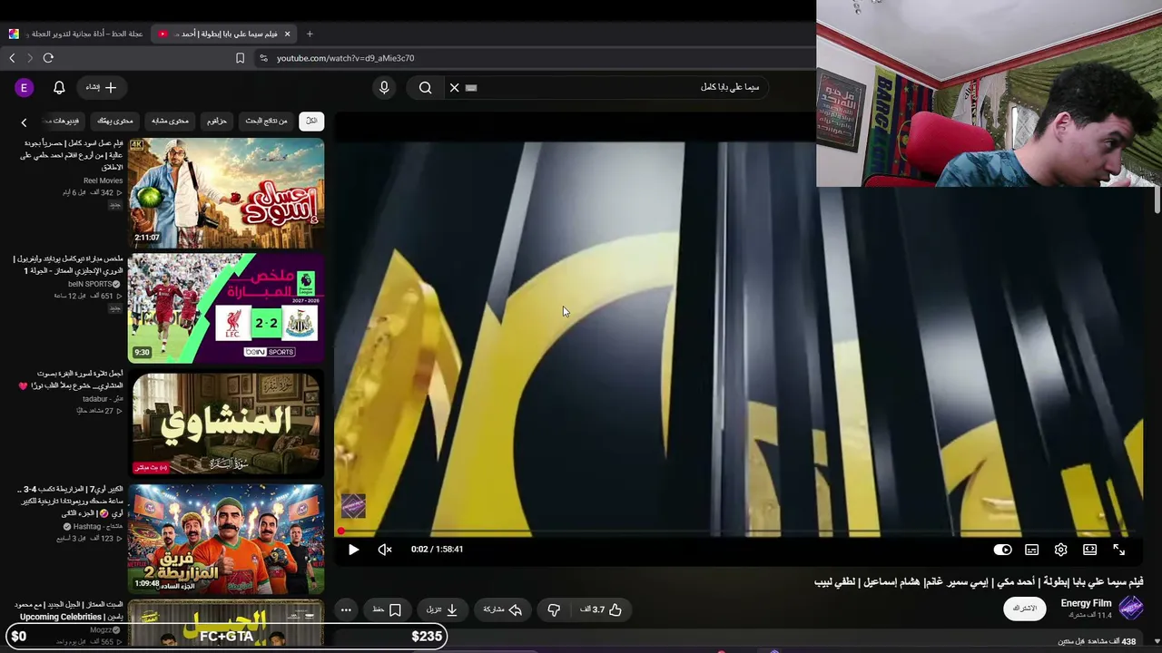Open the فيلم عسل اسود كامل video title
Viewport: 1162px width, 653px height.
pyautogui.click(x=73, y=155)
